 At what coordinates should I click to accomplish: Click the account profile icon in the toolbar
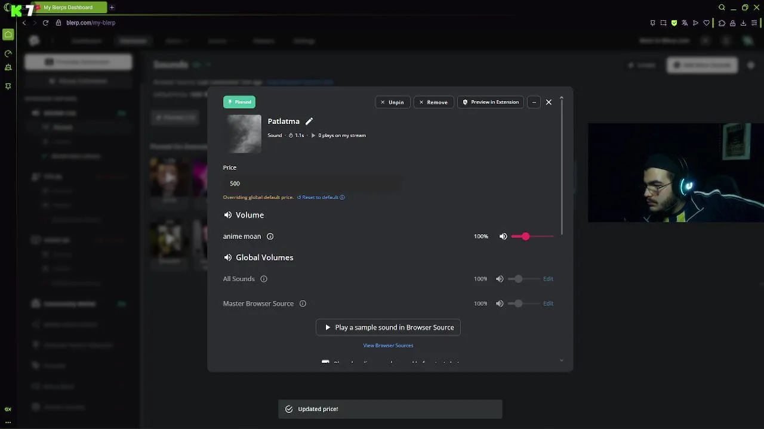(x=732, y=23)
